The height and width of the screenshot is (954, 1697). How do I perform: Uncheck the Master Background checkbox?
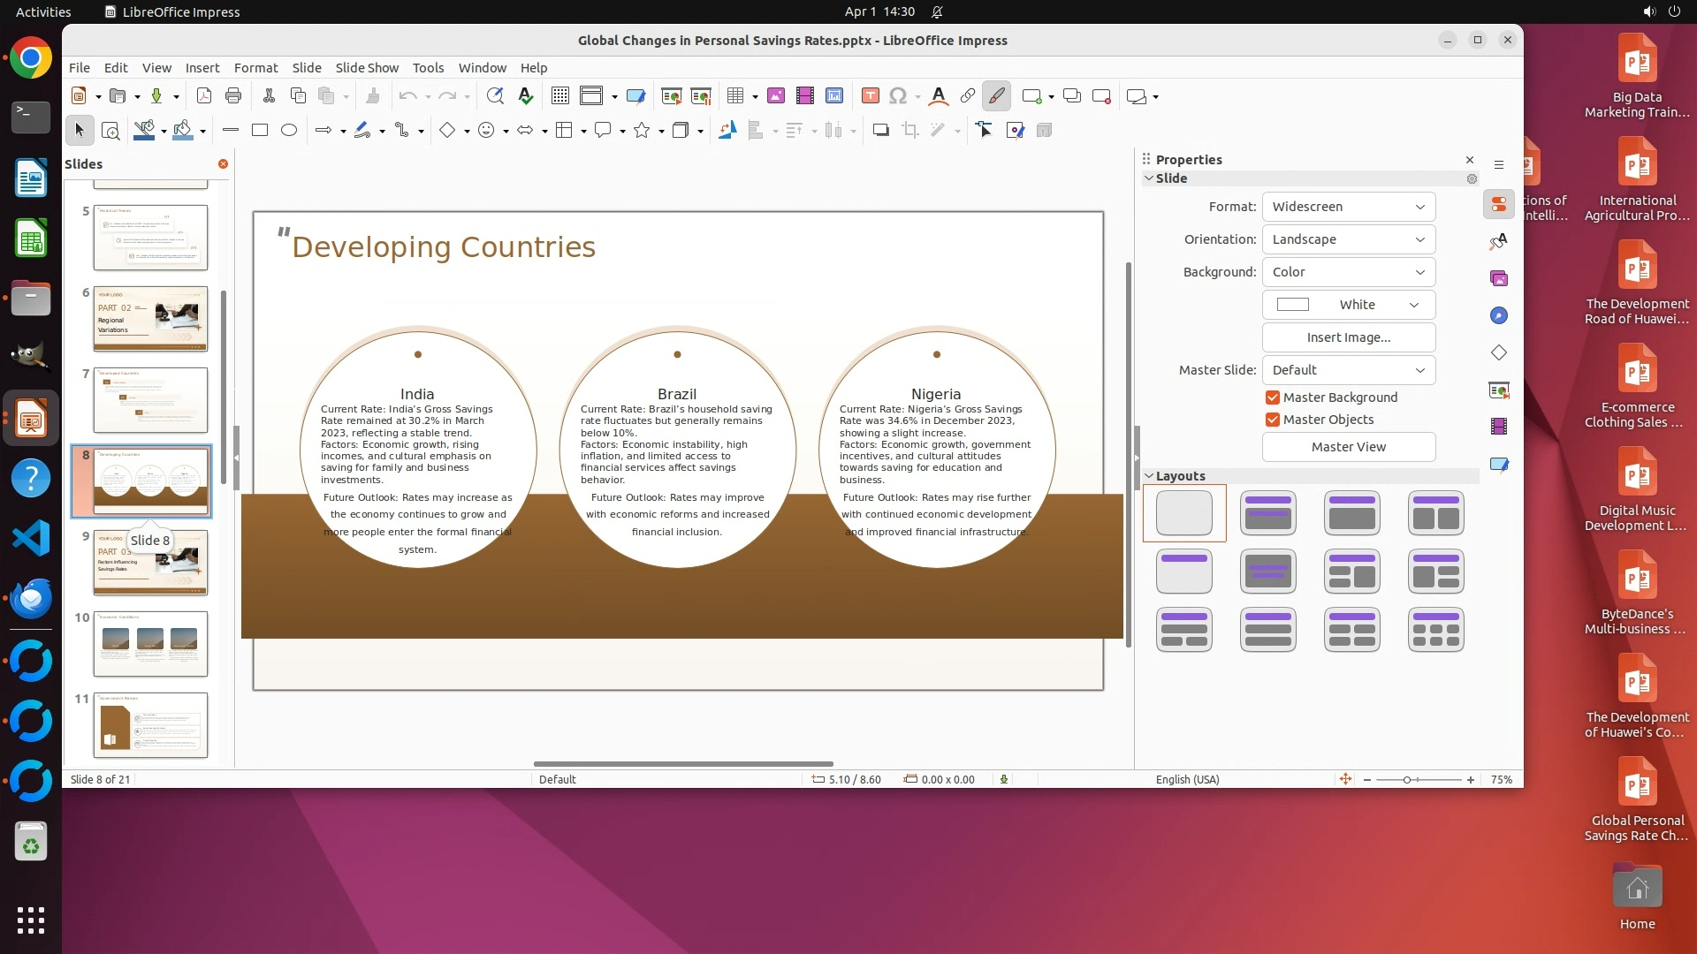click(1273, 397)
